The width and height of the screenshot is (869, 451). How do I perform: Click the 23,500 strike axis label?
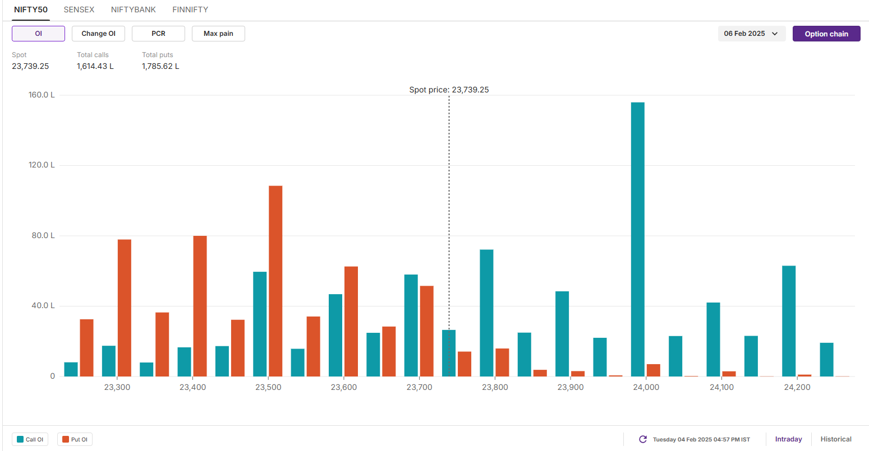(268, 387)
